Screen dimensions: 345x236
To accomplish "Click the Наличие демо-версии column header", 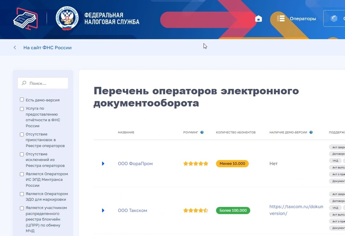I will coord(288,132).
